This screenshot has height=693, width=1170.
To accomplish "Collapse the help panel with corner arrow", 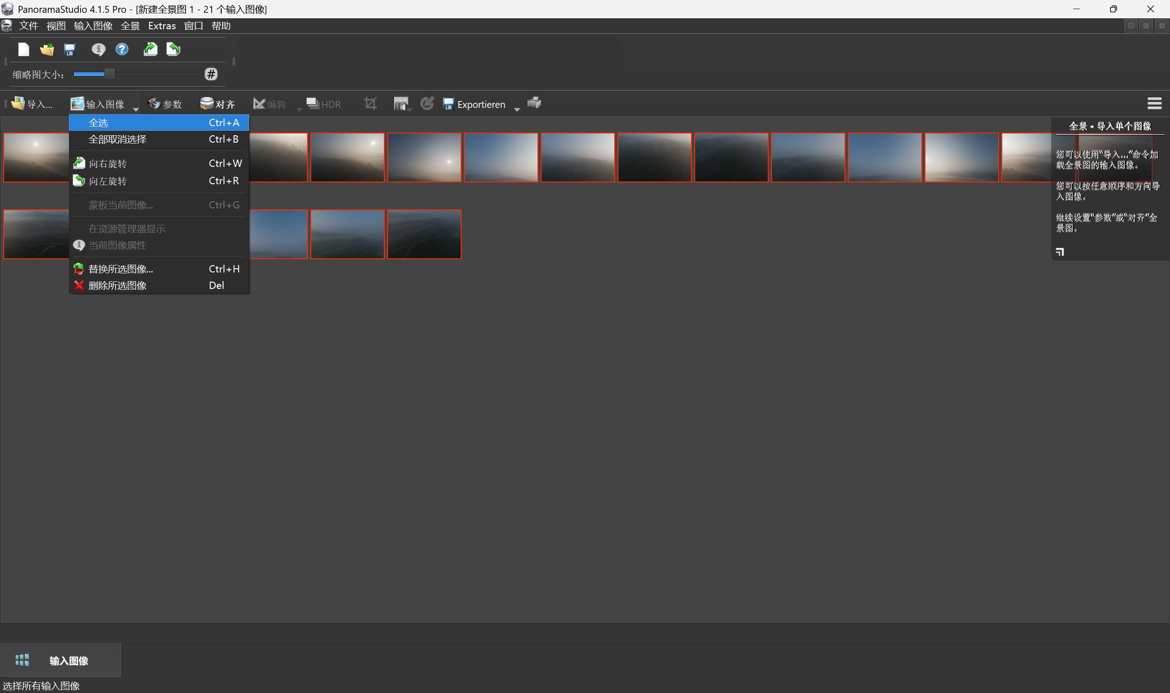I will click(1060, 252).
